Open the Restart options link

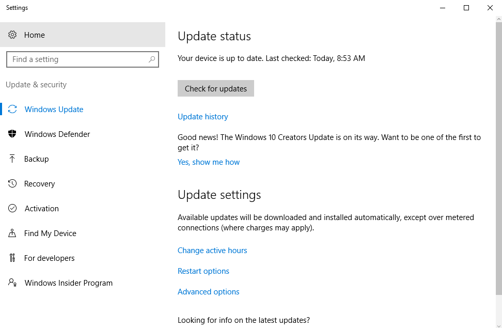tap(203, 271)
